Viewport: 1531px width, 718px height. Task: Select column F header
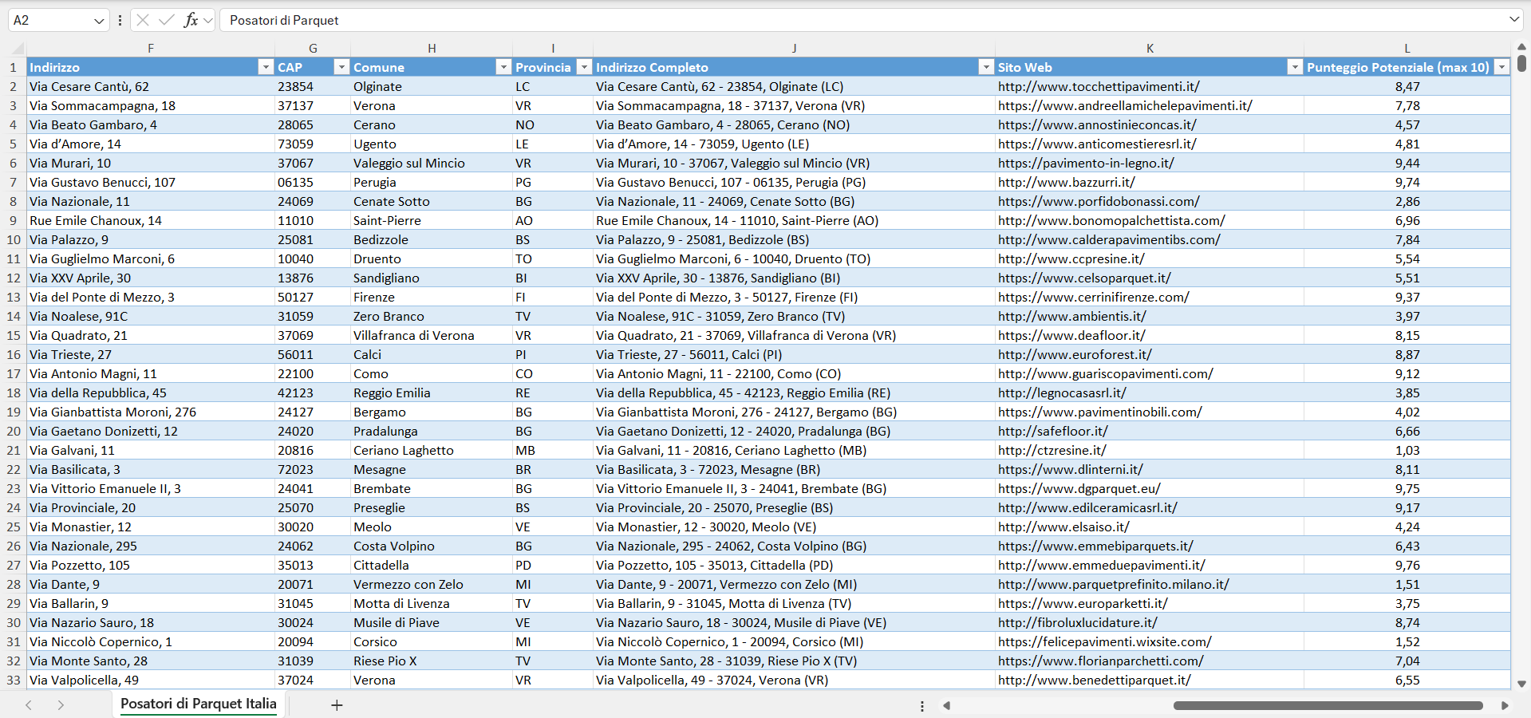[151, 49]
